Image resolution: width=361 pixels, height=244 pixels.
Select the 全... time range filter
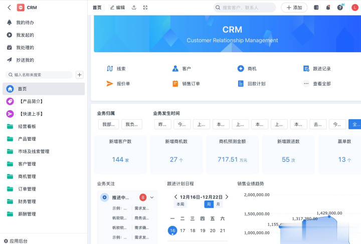coord(355,124)
